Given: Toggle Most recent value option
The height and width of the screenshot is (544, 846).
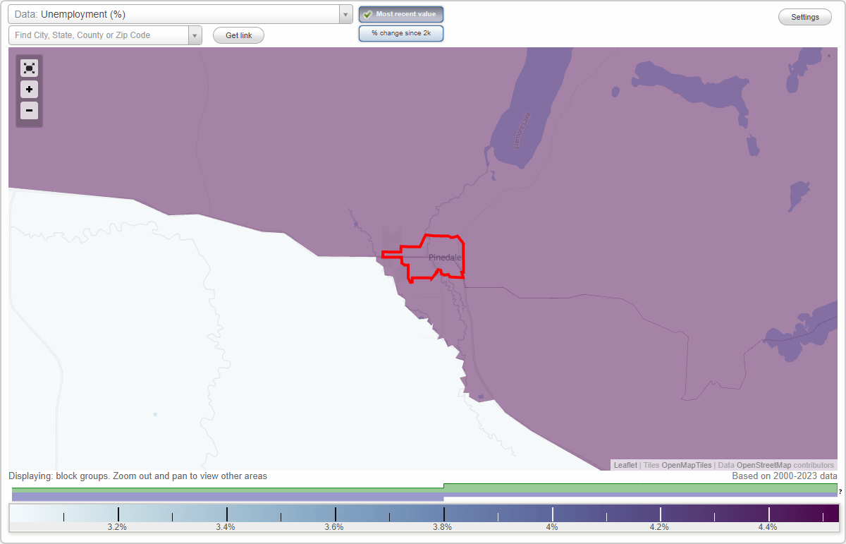Looking at the screenshot, I should pos(401,14).
